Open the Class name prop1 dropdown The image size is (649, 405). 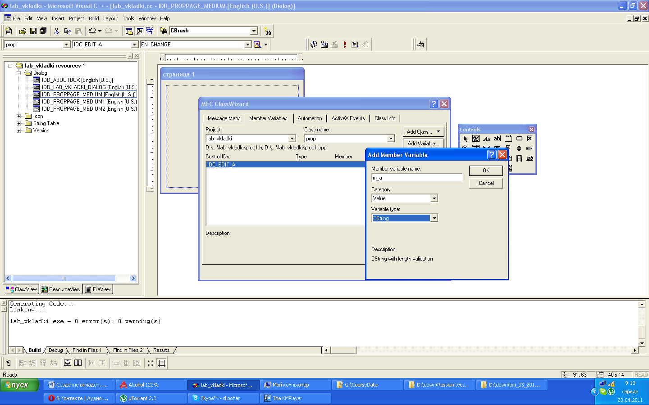(x=391, y=139)
